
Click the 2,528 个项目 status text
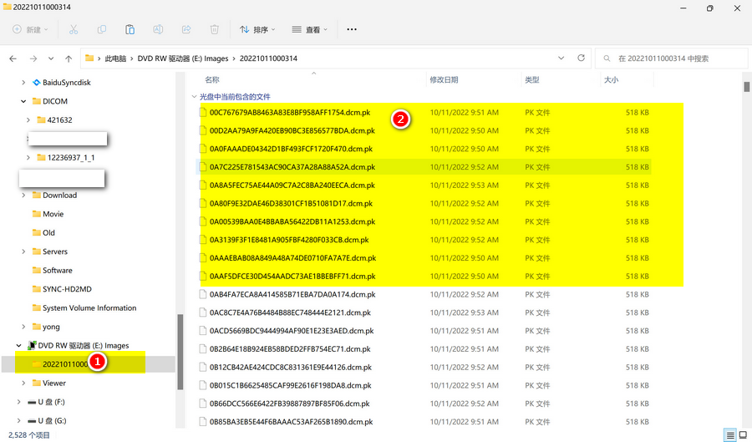click(29, 434)
